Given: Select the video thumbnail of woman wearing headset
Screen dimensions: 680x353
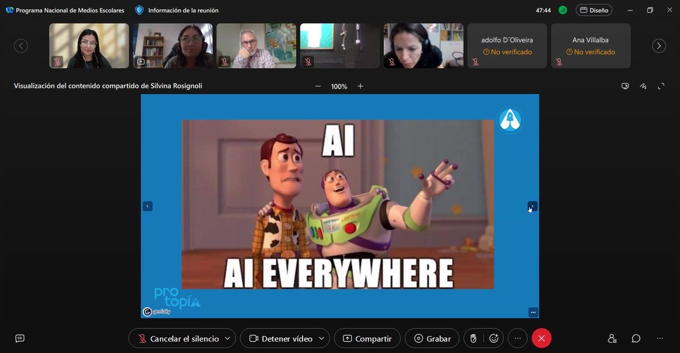Looking at the screenshot, I should pos(423,46).
